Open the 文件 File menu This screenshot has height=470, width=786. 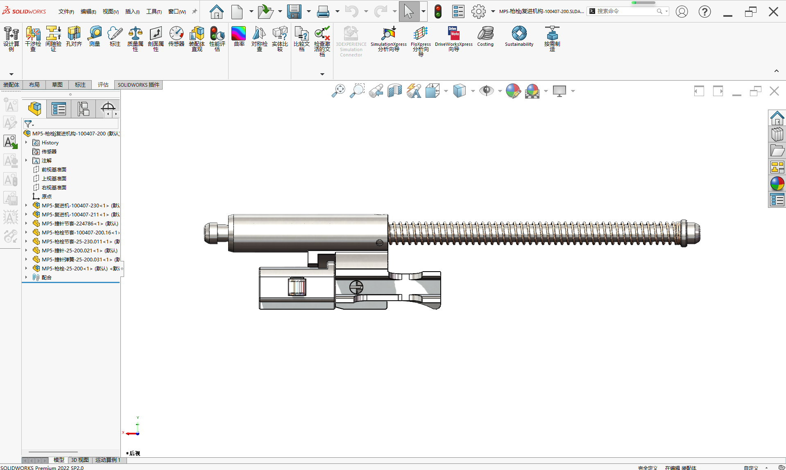tap(66, 11)
